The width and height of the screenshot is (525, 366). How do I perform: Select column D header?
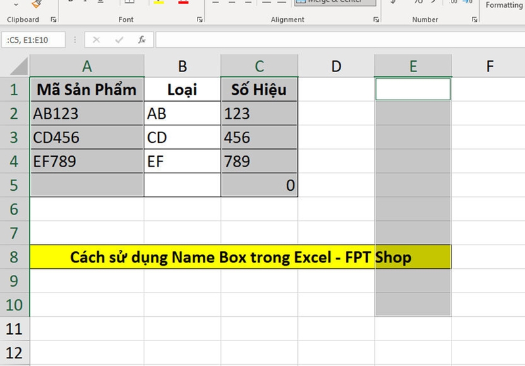pos(336,66)
